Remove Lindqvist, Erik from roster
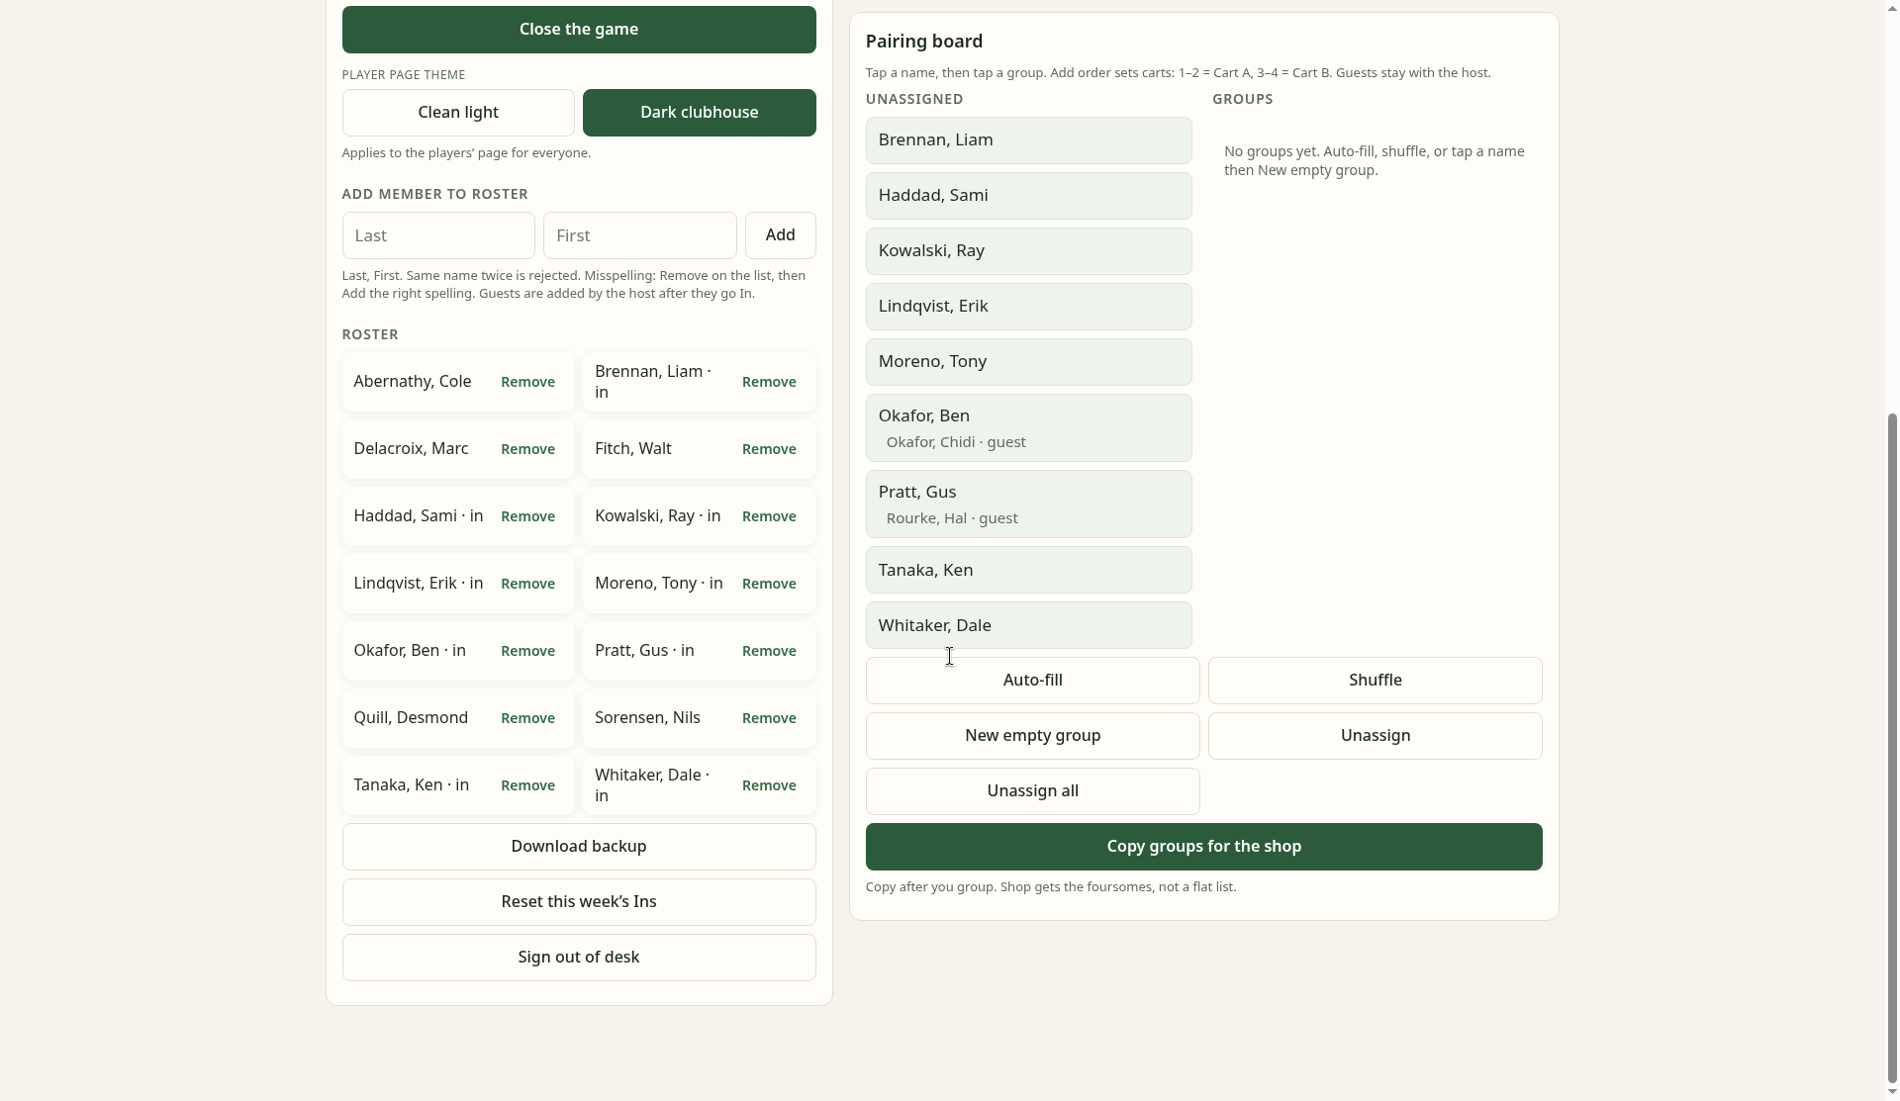1900x1101 pixels. pos(527,584)
